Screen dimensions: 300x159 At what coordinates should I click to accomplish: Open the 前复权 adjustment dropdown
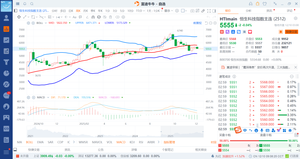coord(197,23)
